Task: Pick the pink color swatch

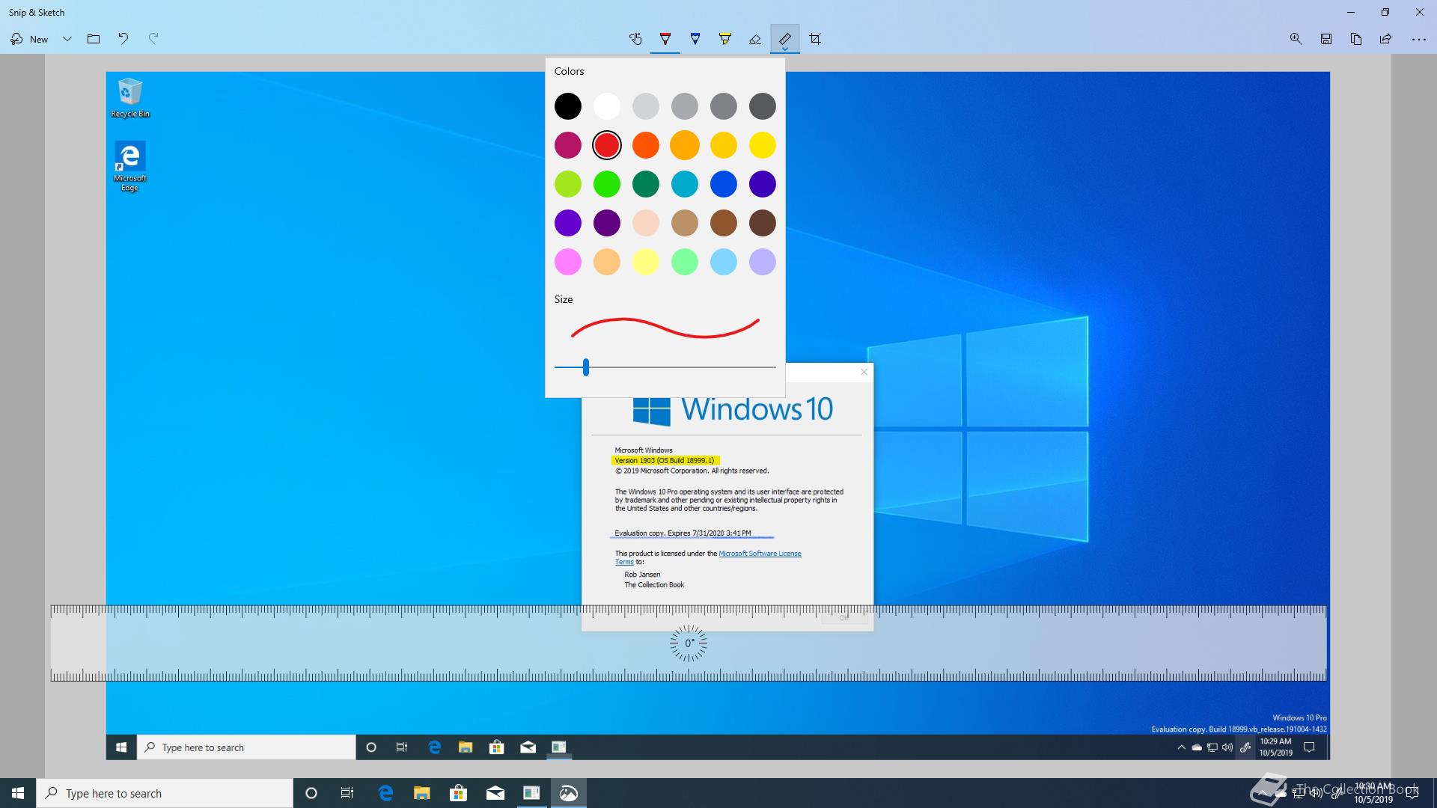Action: [568, 262]
